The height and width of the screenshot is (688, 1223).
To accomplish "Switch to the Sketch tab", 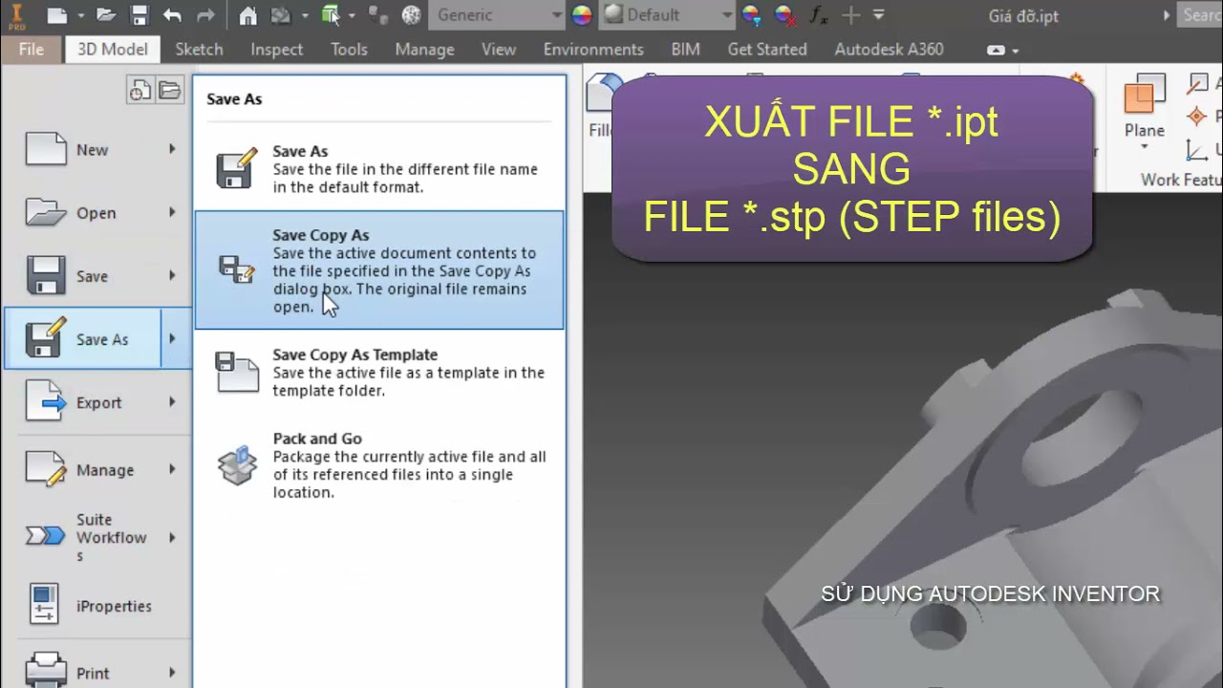I will pyautogui.click(x=199, y=49).
